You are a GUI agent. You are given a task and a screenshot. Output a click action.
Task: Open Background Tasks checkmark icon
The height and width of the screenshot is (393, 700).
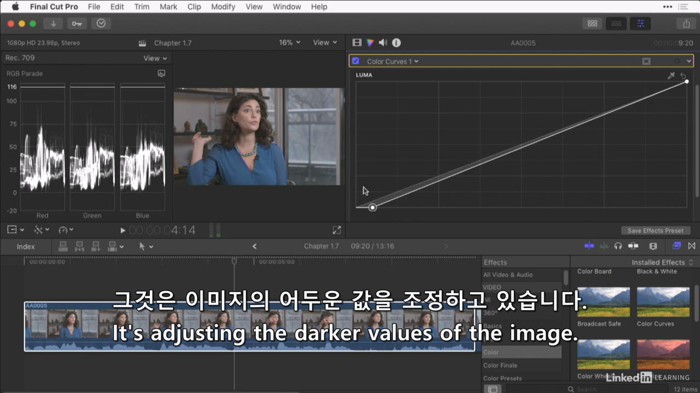point(101,23)
